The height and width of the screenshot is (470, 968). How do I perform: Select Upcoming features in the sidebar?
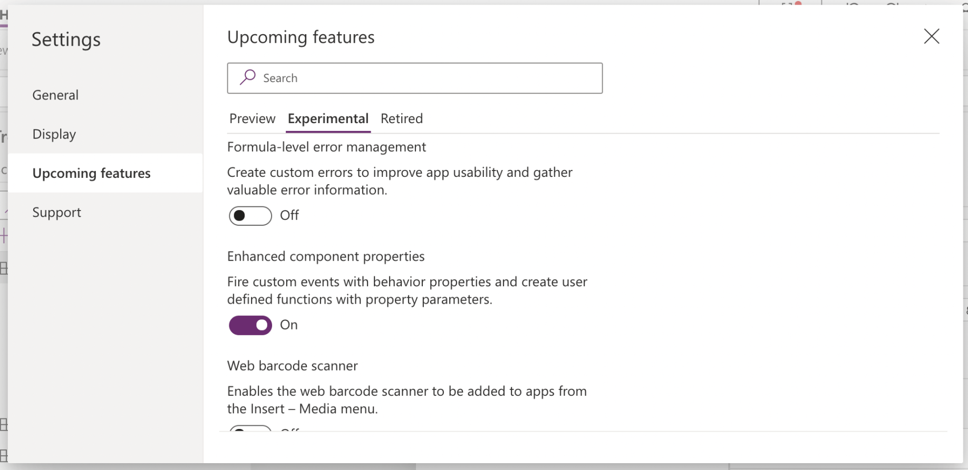(92, 173)
